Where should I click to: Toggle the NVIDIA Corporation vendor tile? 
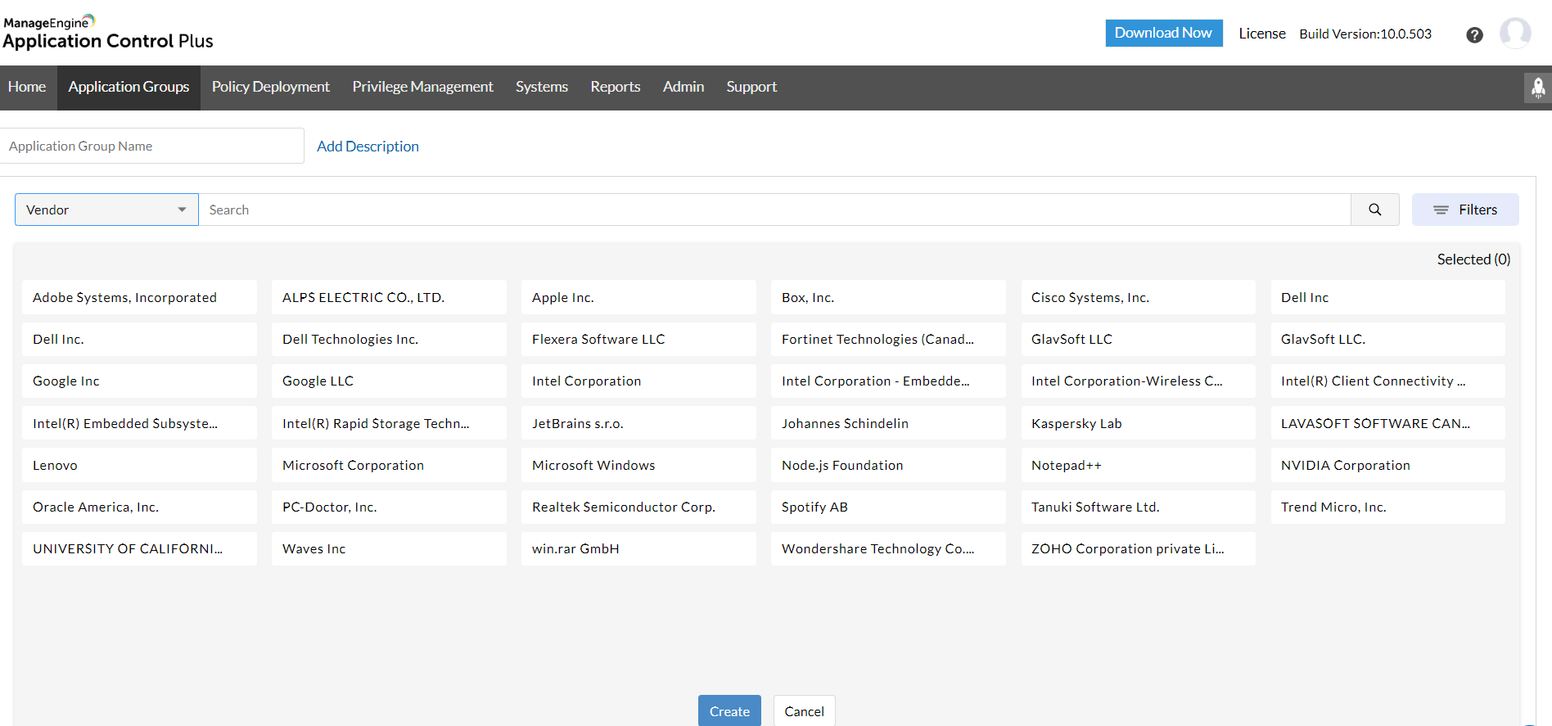[1387, 465]
